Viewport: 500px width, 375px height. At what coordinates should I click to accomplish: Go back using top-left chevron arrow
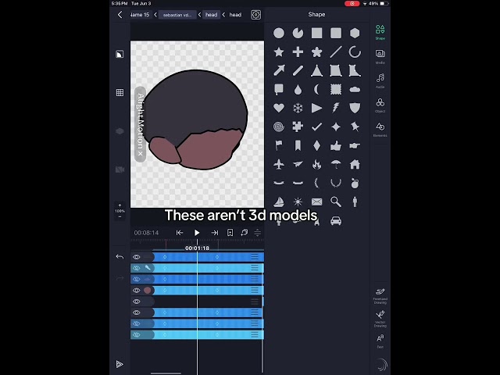120,15
